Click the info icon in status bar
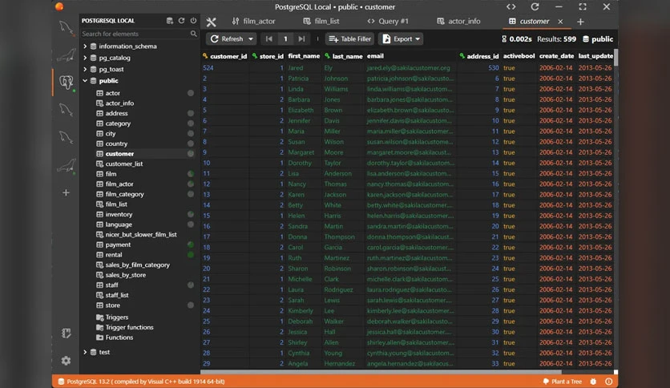670x388 pixels. [609, 382]
